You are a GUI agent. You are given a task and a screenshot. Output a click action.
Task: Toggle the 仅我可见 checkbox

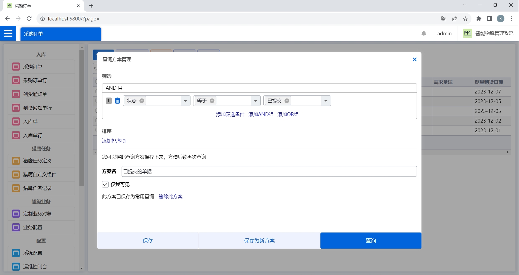(x=105, y=185)
